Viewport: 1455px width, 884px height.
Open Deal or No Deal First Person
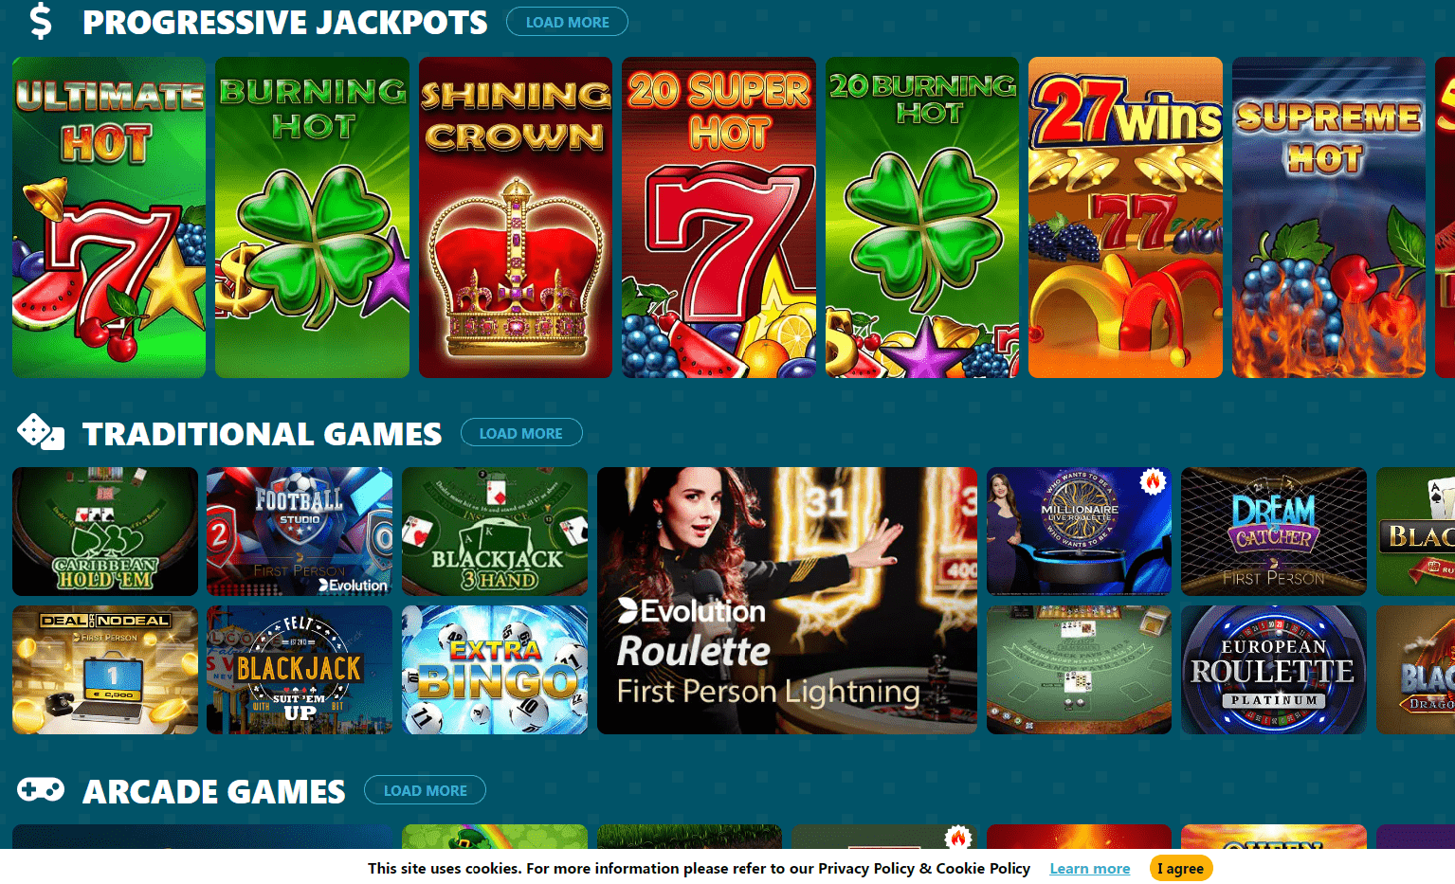pos(105,670)
